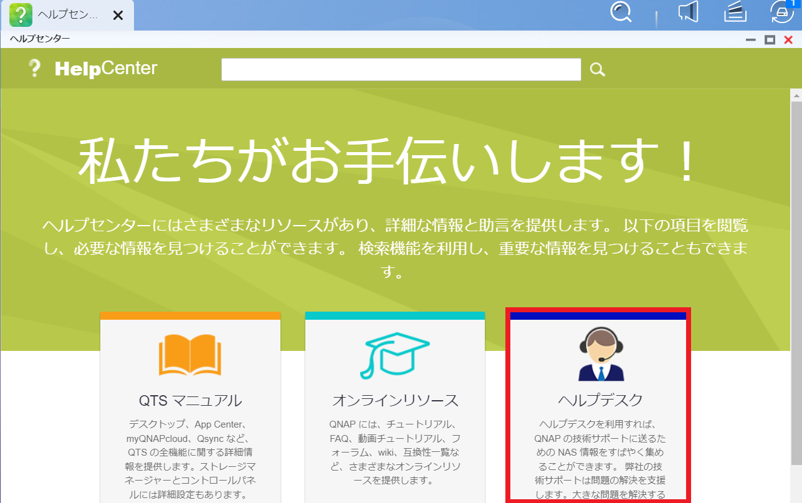Open the background tasks icon
The image size is (802, 503).
tap(735, 12)
